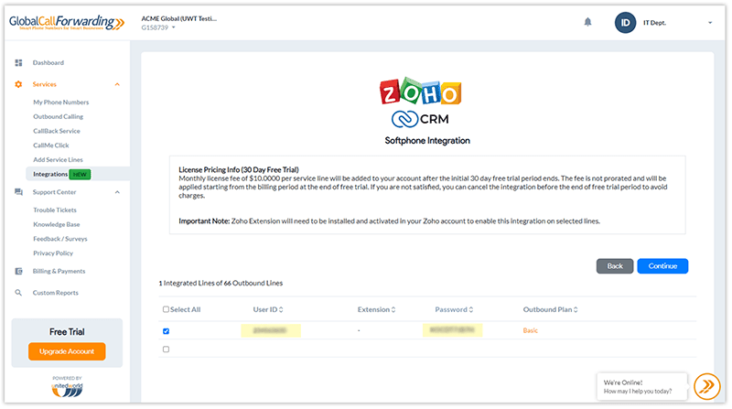The image size is (732, 409).
Task: Click the IT Dept. user name
Action: pos(654,22)
